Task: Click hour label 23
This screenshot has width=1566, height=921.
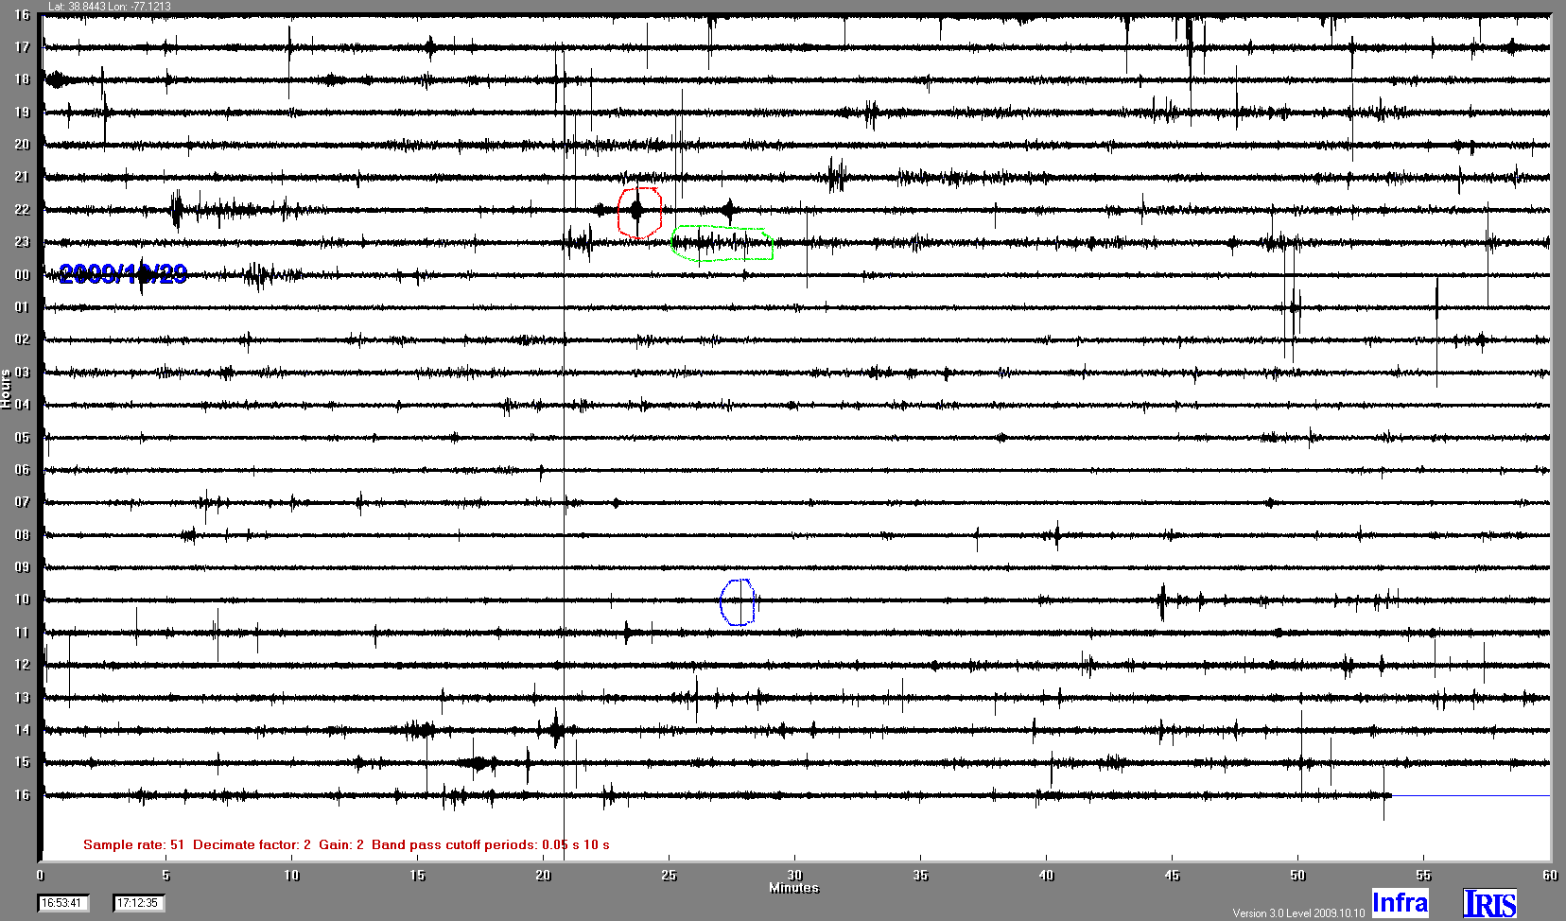Action: tap(22, 242)
